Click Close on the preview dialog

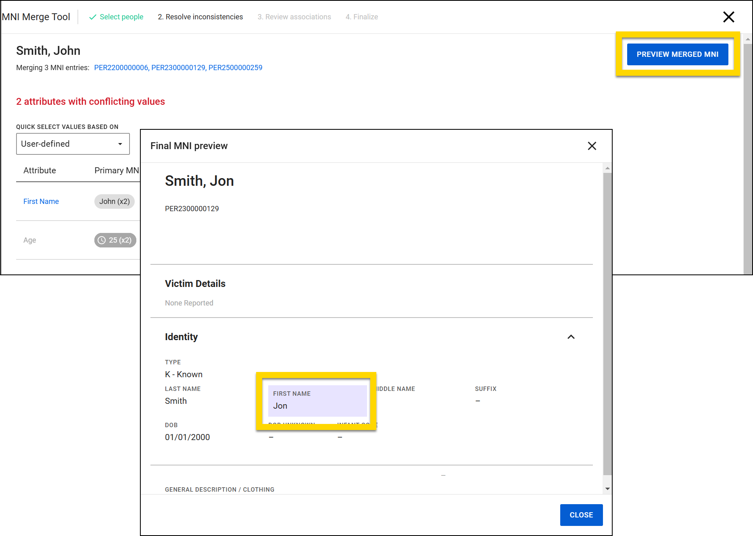(581, 515)
